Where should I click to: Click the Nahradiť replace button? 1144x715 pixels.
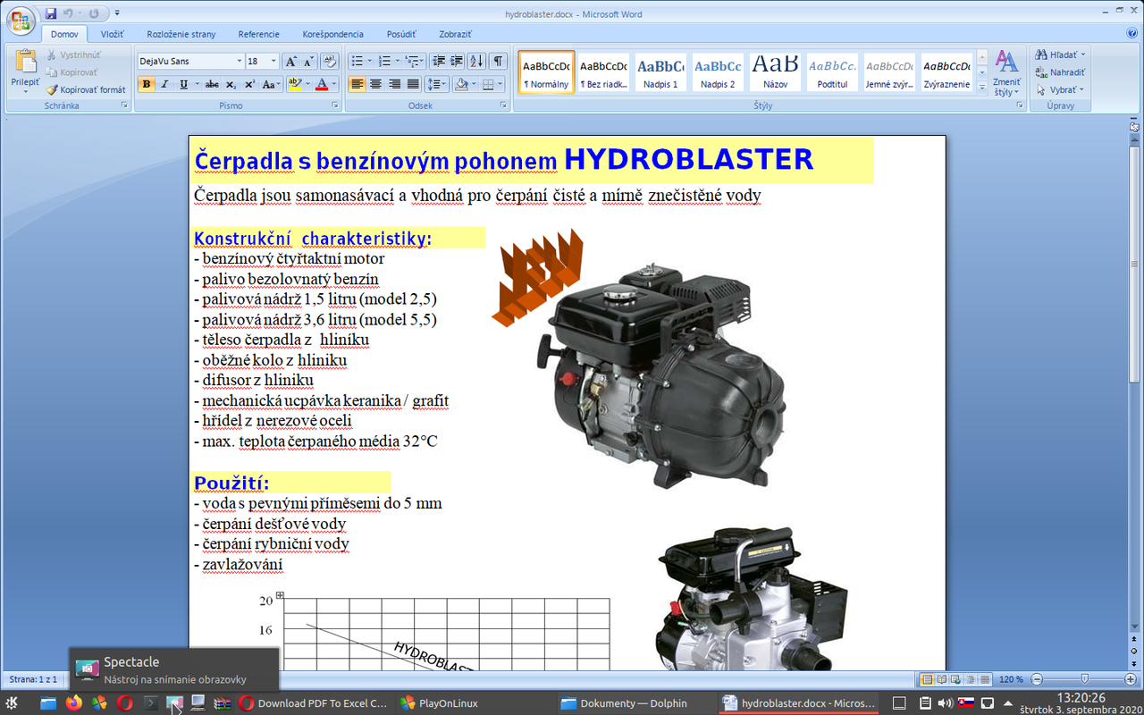pyautogui.click(x=1060, y=72)
